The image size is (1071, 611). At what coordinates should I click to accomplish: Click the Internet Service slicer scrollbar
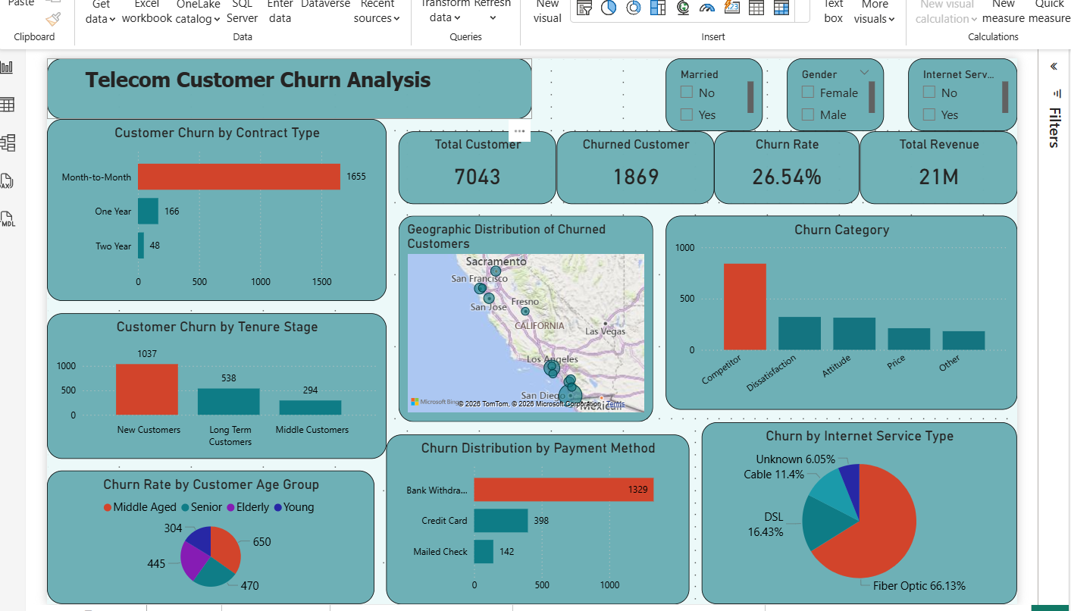(x=1005, y=97)
